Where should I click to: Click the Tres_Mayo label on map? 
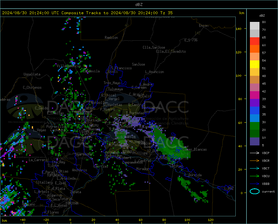coord(112,83)
